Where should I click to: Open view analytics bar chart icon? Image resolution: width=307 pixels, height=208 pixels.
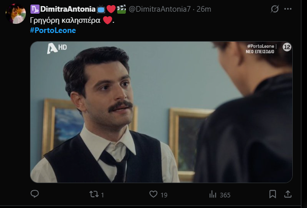pos(213,194)
